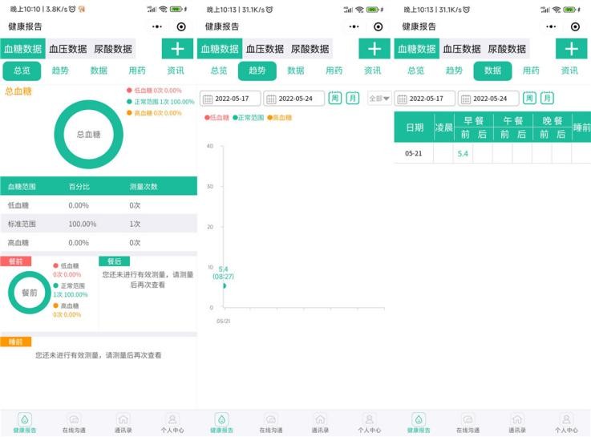
Task: Select the 月 month icon in middle screen
Action: pos(353,98)
